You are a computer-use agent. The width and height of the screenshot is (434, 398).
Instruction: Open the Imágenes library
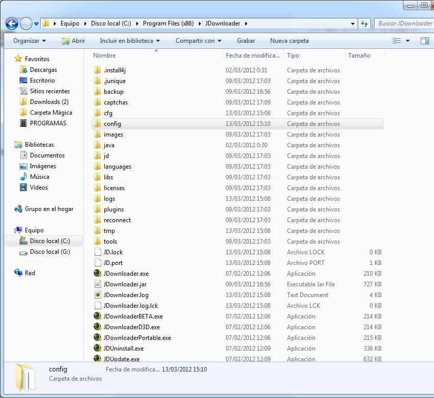[x=43, y=166]
